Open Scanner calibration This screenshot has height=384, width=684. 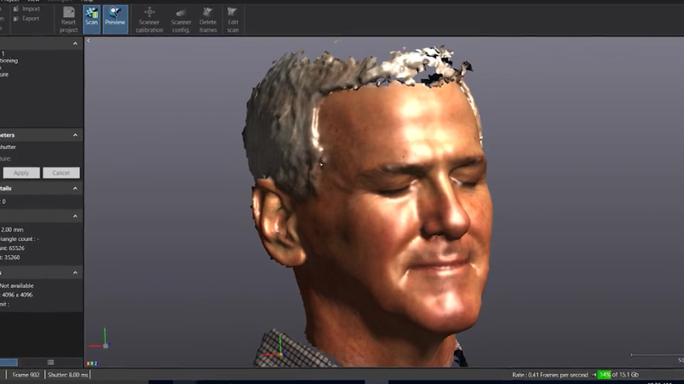(x=149, y=20)
